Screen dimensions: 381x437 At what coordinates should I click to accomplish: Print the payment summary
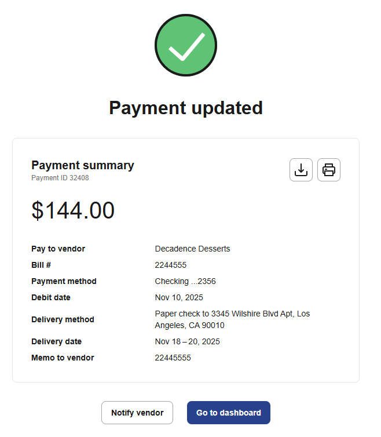[x=329, y=170]
